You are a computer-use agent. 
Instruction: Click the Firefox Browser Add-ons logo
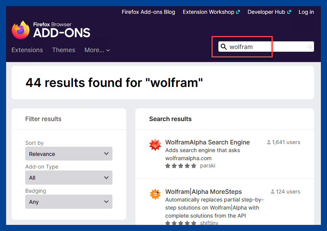coord(51,30)
